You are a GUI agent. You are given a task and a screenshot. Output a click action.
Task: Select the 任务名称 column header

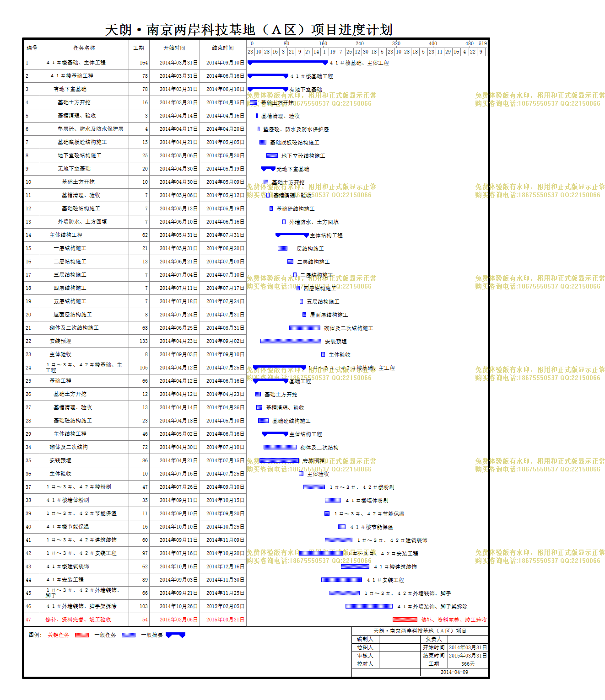coord(84,48)
